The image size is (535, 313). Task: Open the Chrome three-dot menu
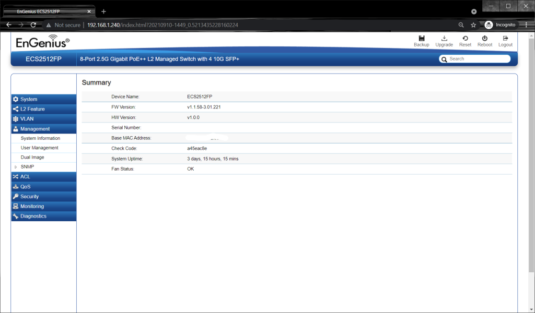pos(526,25)
